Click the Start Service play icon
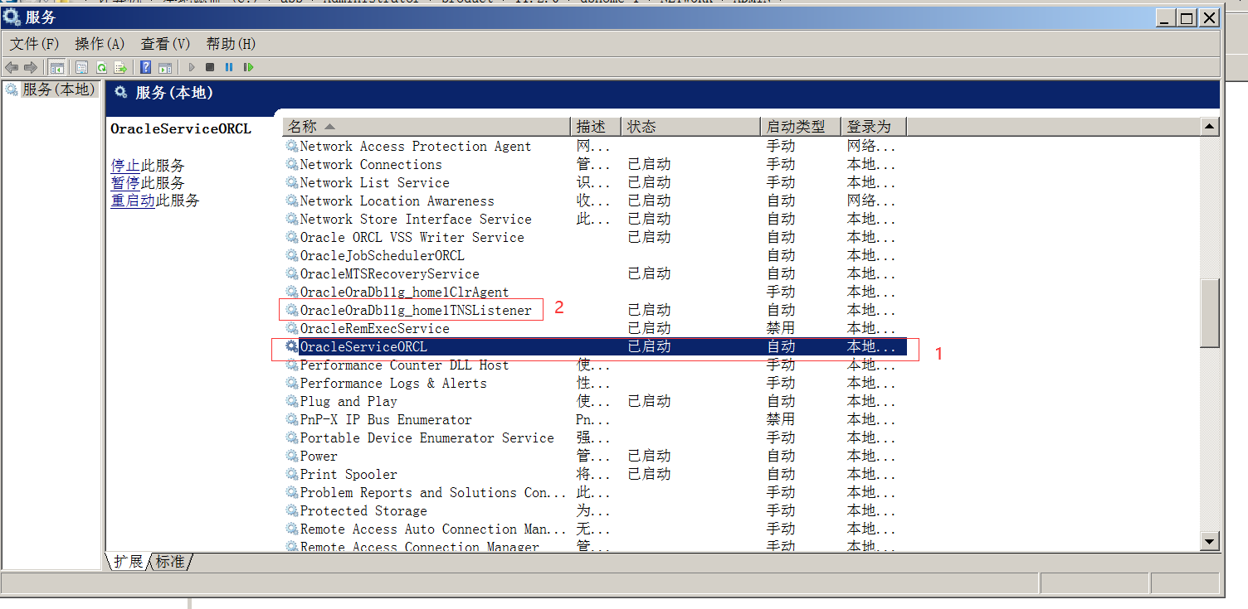The width and height of the screenshot is (1248, 609). pyautogui.click(x=192, y=67)
